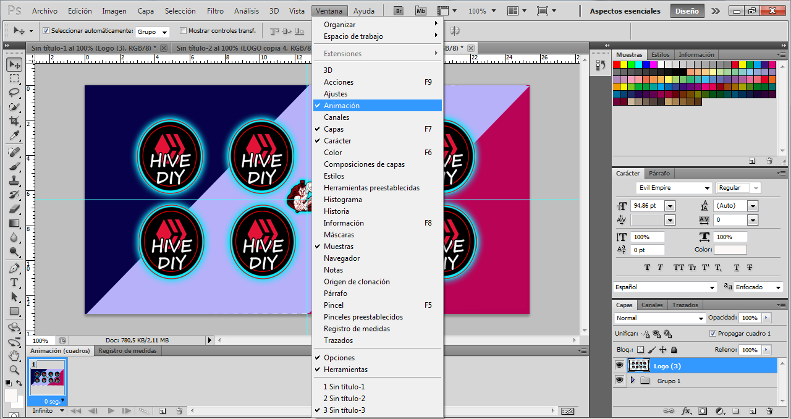
Task: Select the Gradient tool
Action: 14,223
